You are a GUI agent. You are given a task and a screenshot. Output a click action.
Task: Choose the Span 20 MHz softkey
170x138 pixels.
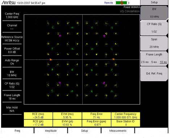pyautogui.click(x=154, y=43)
